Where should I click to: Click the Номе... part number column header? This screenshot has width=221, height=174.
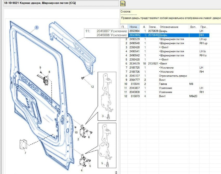134,27
